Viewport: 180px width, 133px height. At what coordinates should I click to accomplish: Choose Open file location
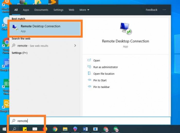click(x=104, y=74)
